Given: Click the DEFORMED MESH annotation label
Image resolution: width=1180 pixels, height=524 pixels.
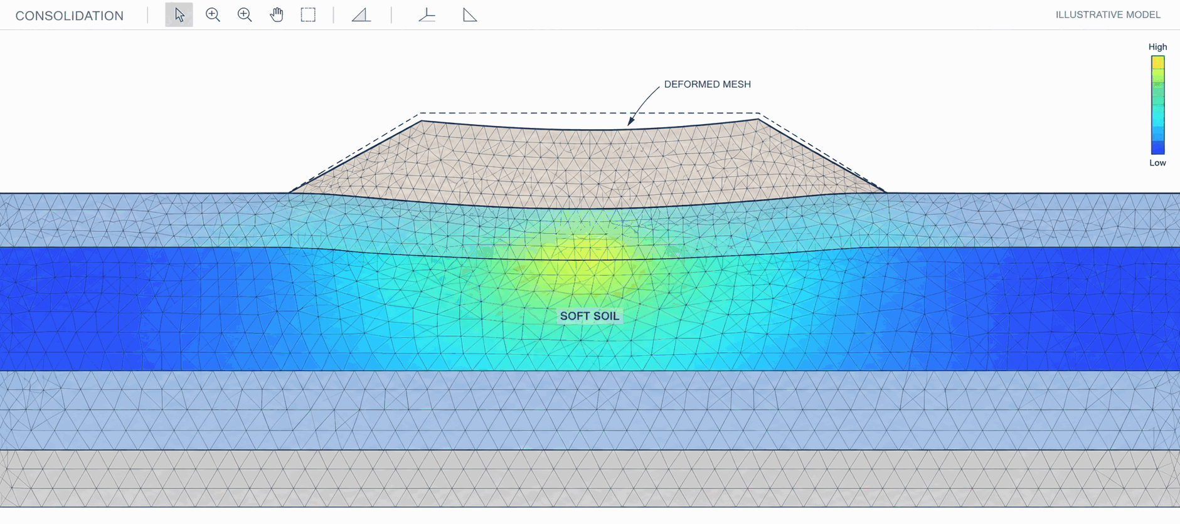Looking at the screenshot, I should pos(707,84).
